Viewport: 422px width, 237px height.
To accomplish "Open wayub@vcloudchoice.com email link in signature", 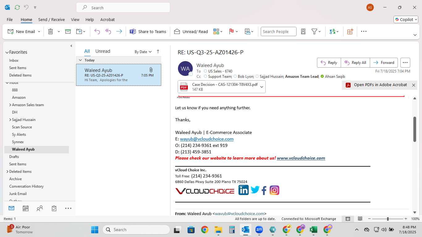I will 207,139.
